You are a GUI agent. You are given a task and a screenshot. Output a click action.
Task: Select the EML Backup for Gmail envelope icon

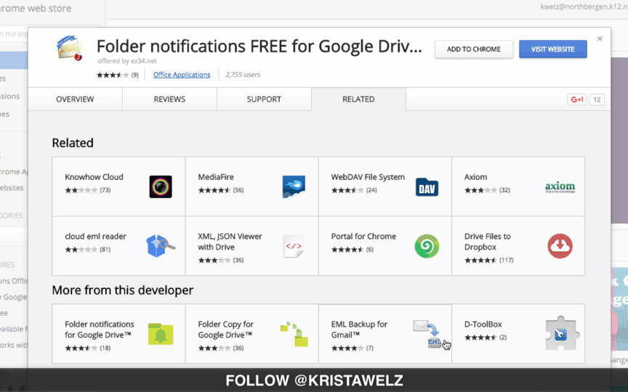pyautogui.click(x=427, y=334)
